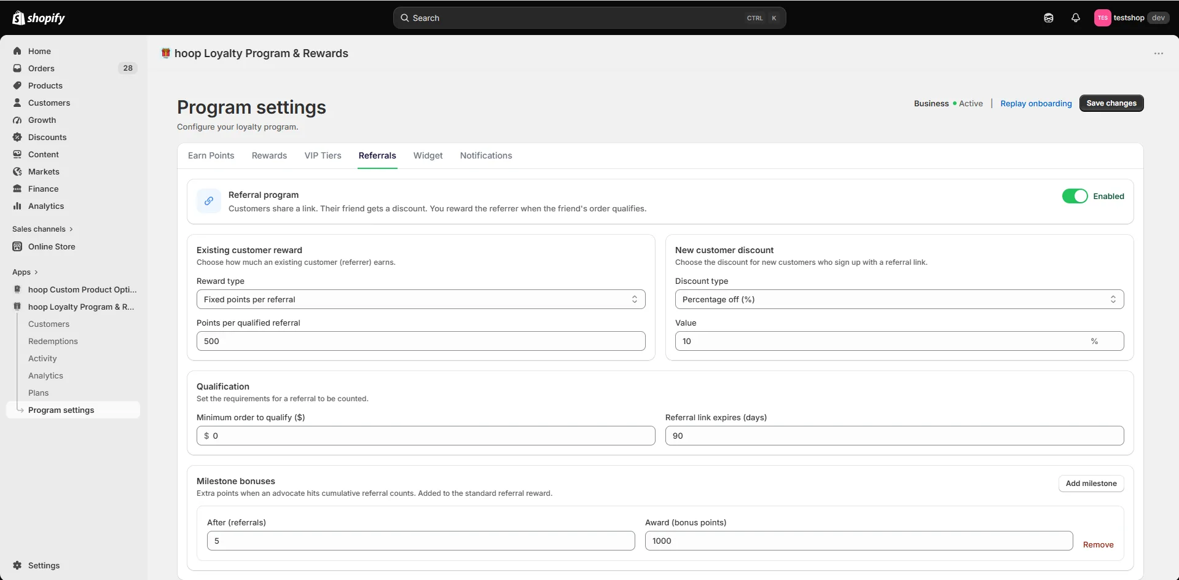Click the Points per qualified referral field
Screen dimensions: 1179x580
click(421, 341)
